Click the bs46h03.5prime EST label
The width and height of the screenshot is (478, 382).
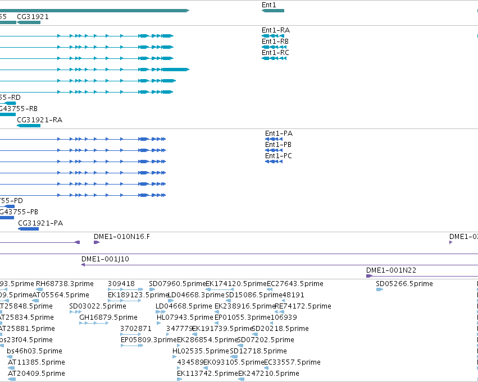pos(34,351)
